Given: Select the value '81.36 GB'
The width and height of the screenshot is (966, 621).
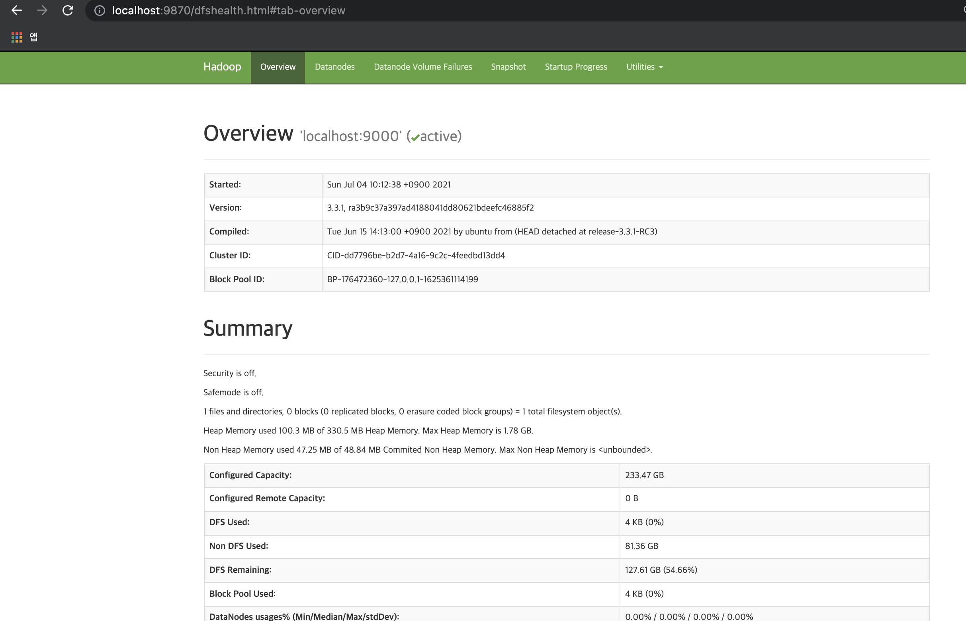Looking at the screenshot, I should pos(642,547).
